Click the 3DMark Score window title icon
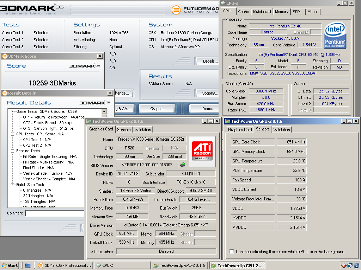Screen dimensions: 361x270 [5, 56]
